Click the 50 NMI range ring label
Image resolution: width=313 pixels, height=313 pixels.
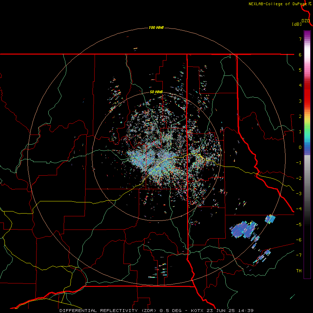[x=156, y=92]
